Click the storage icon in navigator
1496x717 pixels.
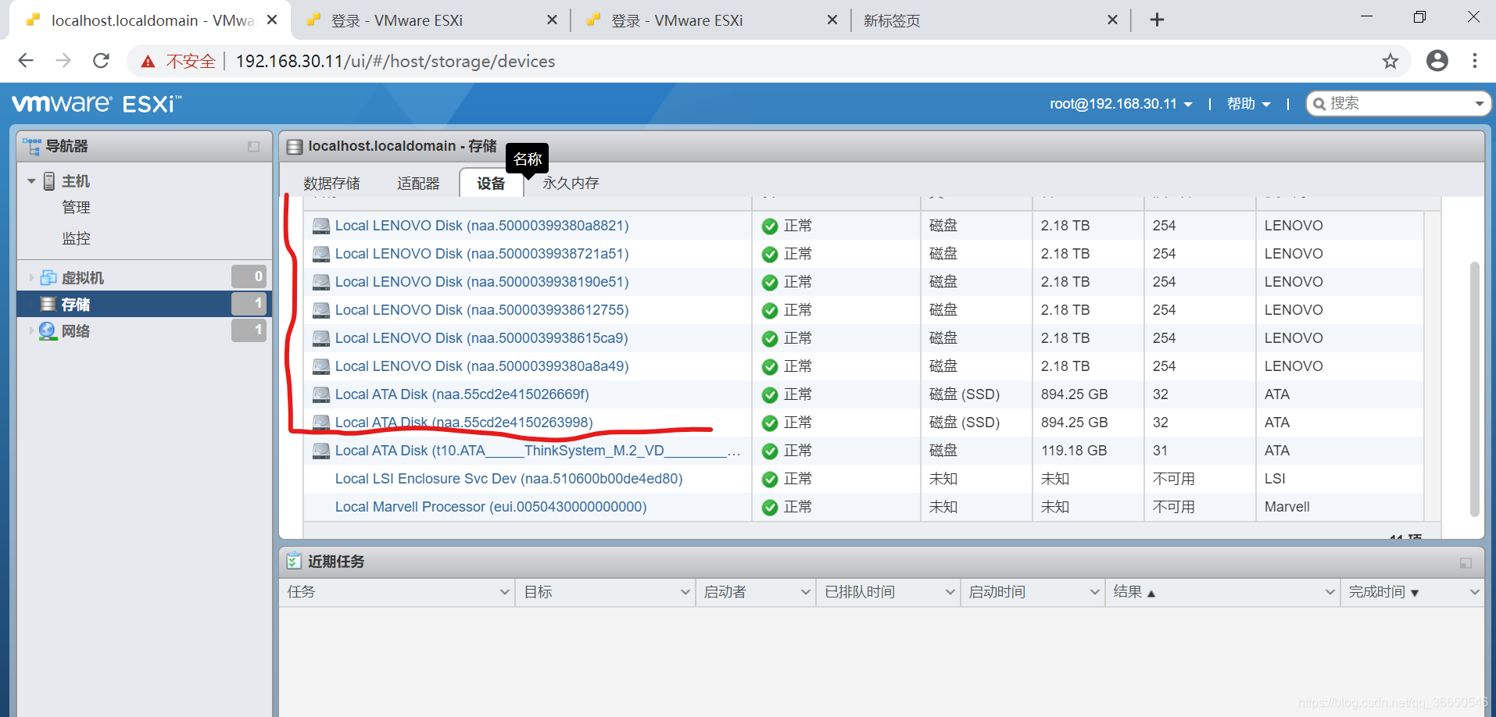[x=48, y=304]
